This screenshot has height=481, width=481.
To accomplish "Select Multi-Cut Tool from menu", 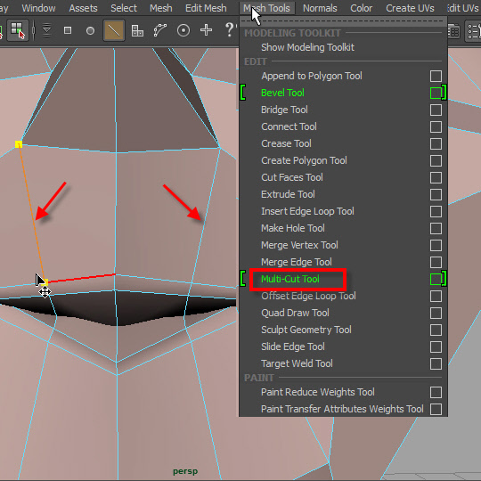I will 289,279.
